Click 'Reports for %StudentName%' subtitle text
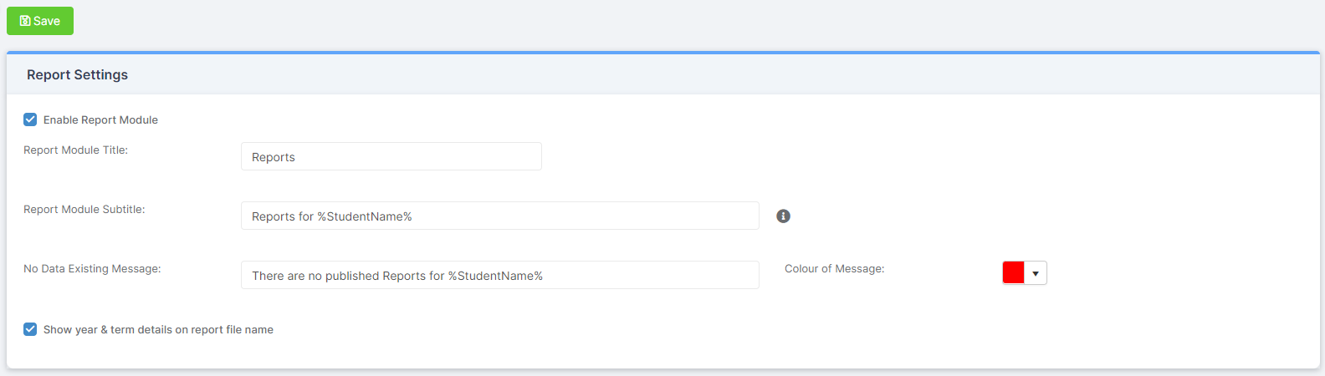The image size is (1325, 376). point(332,216)
